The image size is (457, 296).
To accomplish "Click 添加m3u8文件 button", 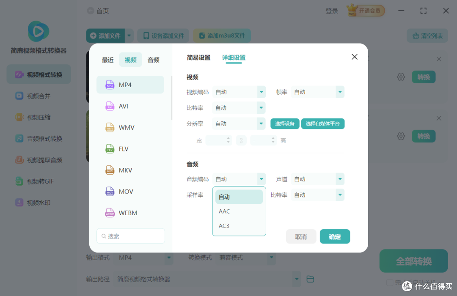I will [222, 36].
